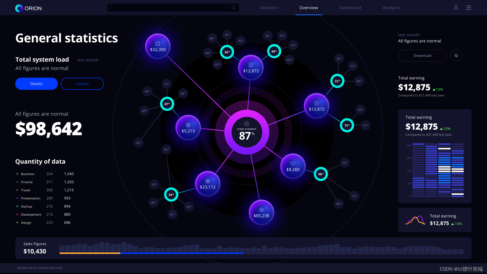This screenshot has height=274, width=487.
Task: Go to the Analytics tab
Action: (391, 8)
